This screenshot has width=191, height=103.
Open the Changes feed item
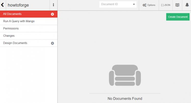9,36
